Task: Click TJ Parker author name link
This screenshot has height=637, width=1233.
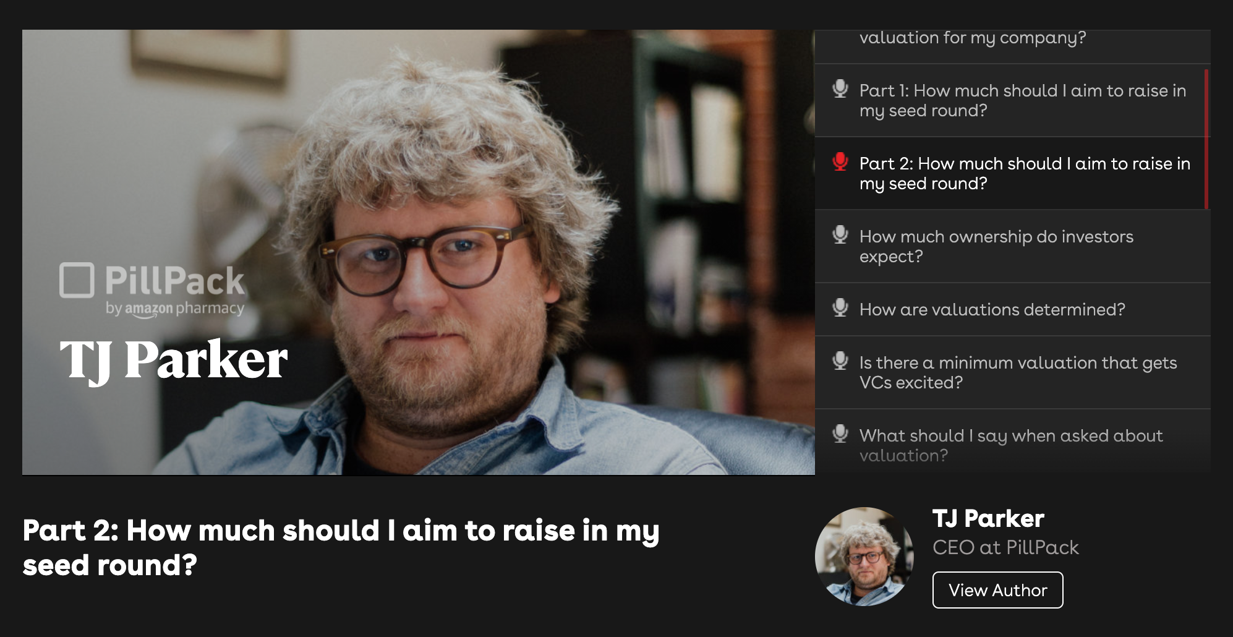Action: pyautogui.click(x=988, y=518)
